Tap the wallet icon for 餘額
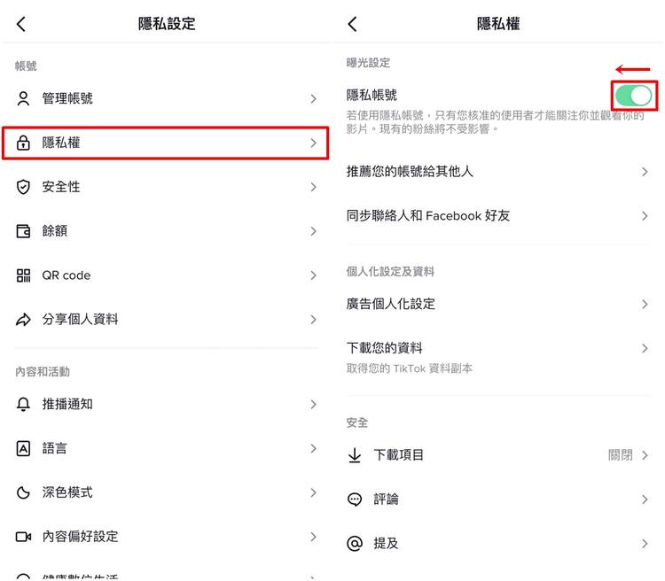665x581 pixels. click(24, 231)
